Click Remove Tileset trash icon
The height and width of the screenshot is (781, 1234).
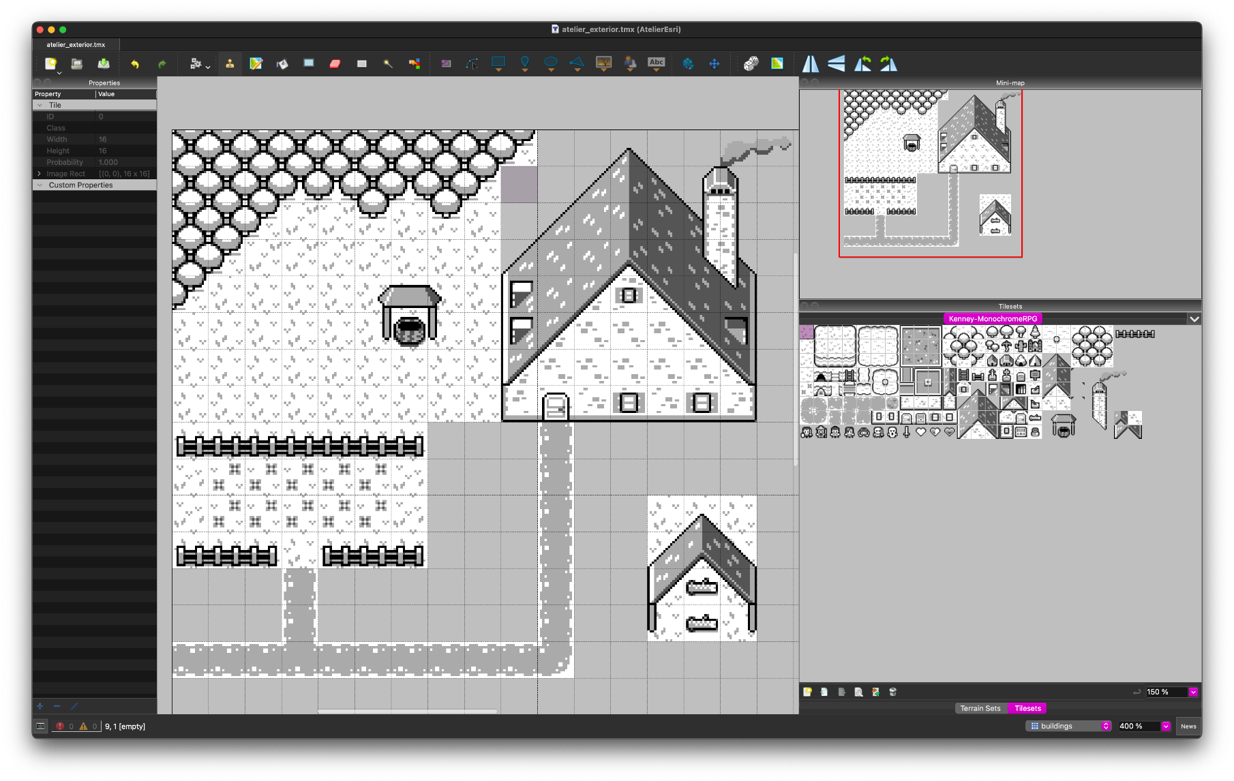[x=892, y=692]
